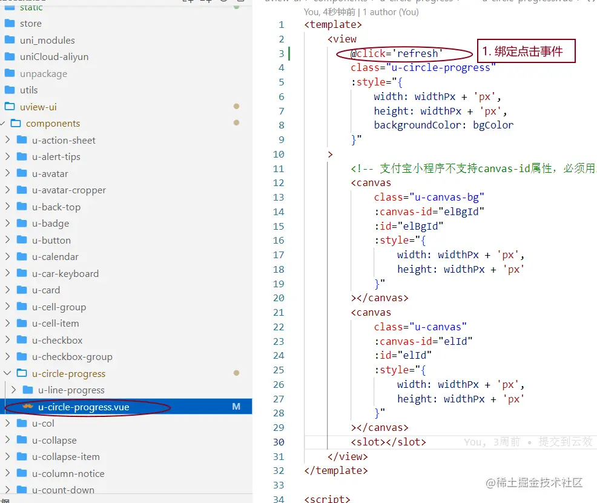Place cursor on @click='refresh' code
Screen dimensions: 597x503
coord(396,54)
